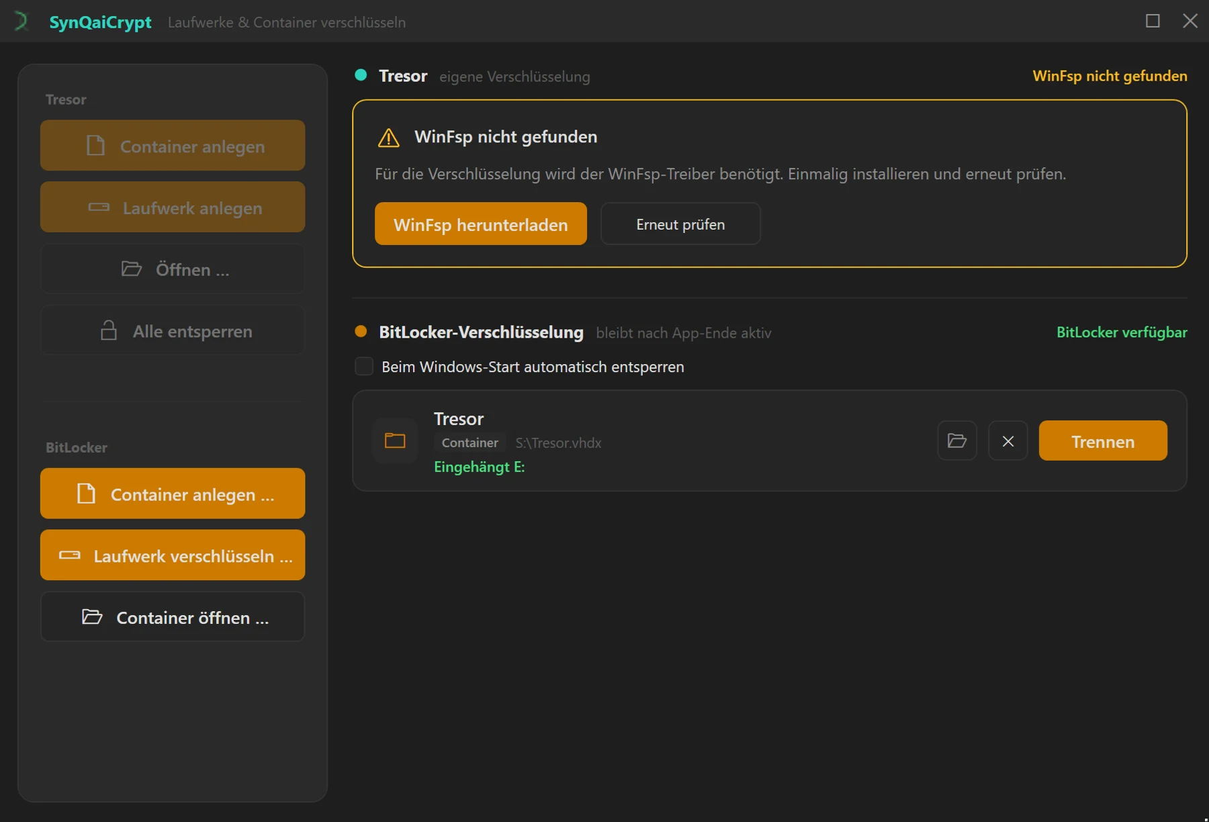Viewport: 1209px width, 822px height.
Task: Click the orange BitLocker status dot
Action: click(361, 331)
